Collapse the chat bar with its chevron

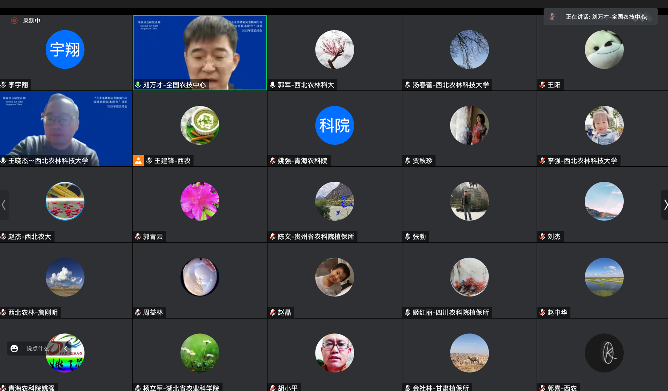coord(65,348)
